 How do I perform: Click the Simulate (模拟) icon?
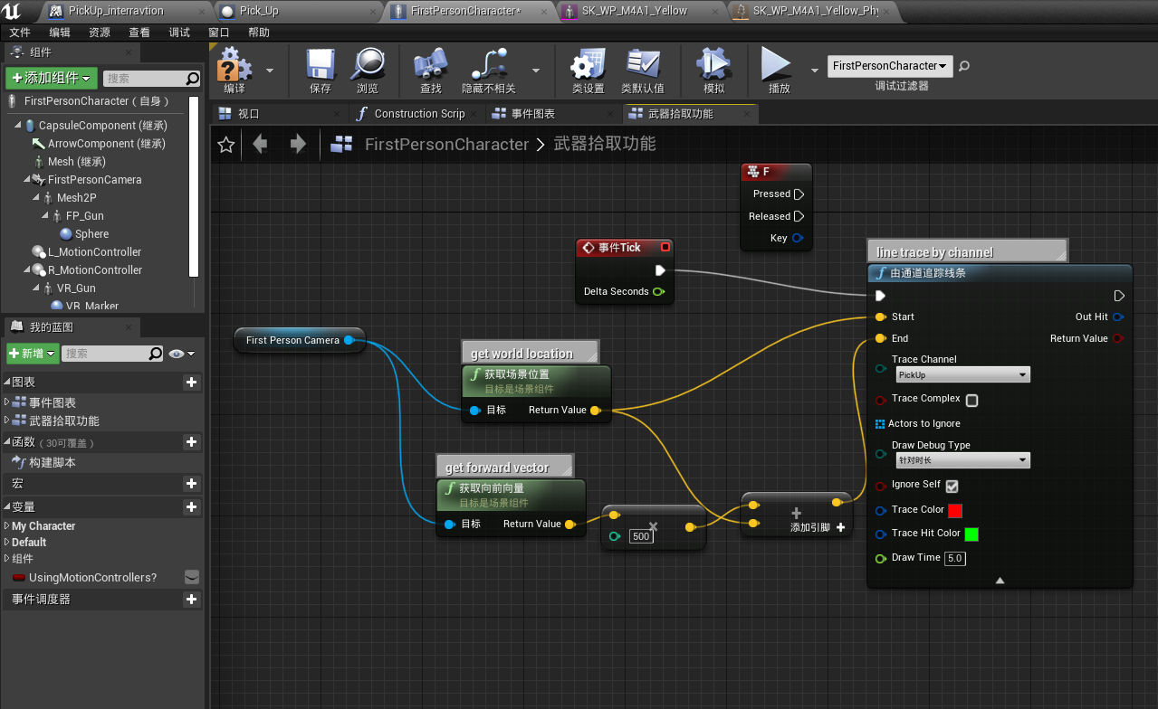[713, 68]
